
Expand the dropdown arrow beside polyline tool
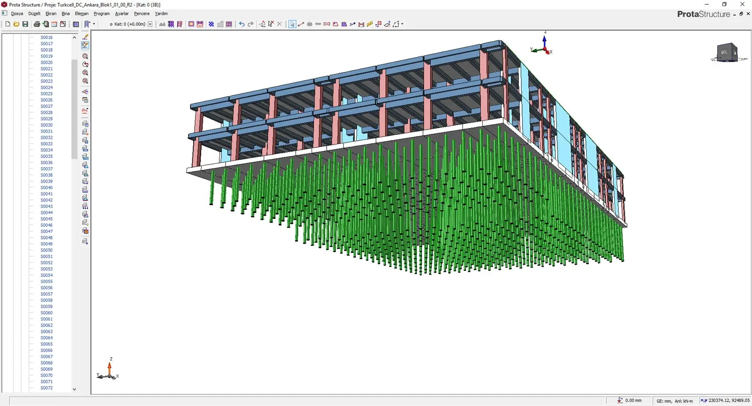coord(402,24)
